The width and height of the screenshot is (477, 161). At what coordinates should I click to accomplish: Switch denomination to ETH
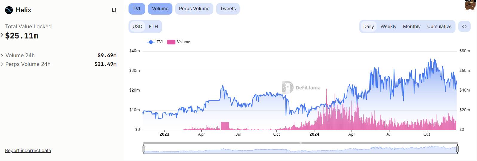[153, 27]
